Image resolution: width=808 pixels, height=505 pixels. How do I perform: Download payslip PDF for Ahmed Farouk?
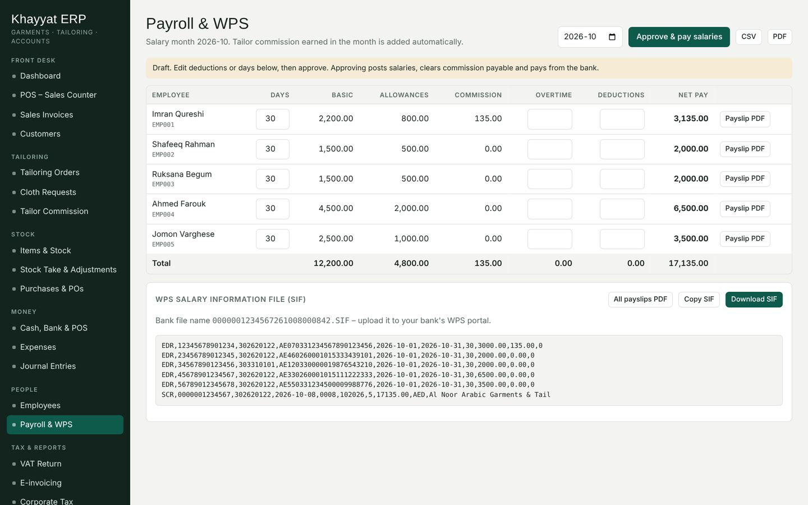745,209
